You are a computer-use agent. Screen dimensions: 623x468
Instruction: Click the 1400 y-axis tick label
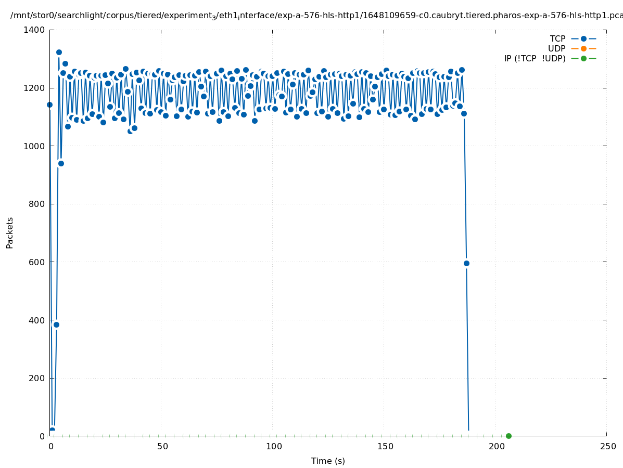34,30
